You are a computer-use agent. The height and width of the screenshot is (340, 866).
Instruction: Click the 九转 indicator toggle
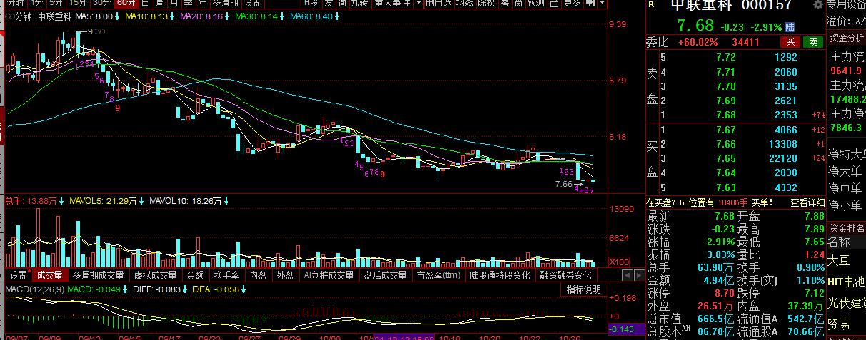tap(359, 4)
